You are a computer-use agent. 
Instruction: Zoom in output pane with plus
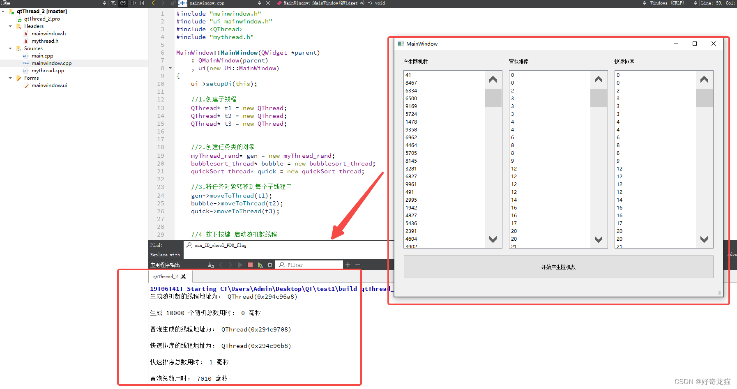point(348,265)
